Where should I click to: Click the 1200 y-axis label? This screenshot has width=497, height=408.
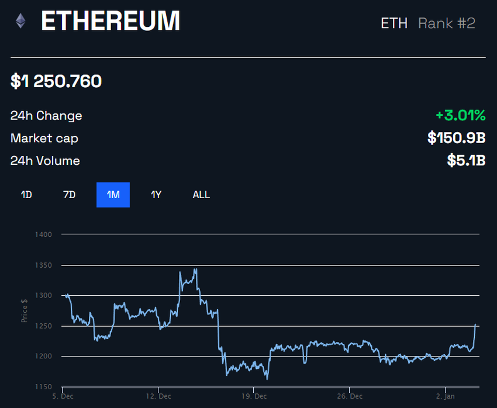coord(43,357)
